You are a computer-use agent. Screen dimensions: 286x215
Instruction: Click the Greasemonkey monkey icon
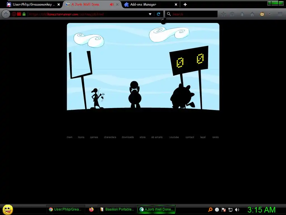click(x=262, y=14)
